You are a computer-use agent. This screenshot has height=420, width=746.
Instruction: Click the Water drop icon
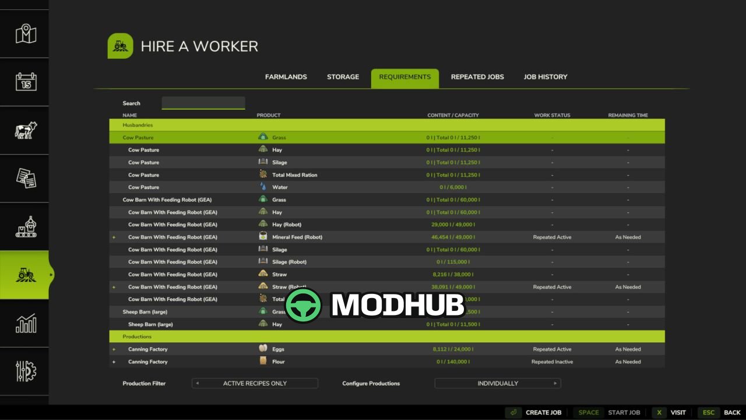[263, 187]
